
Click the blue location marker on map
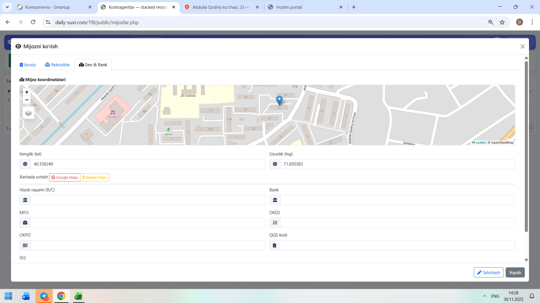click(x=279, y=100)
